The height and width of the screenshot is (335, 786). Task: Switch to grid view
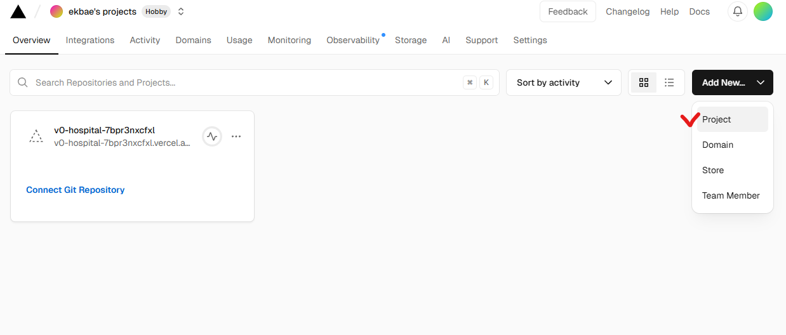(x=644, y=82)
